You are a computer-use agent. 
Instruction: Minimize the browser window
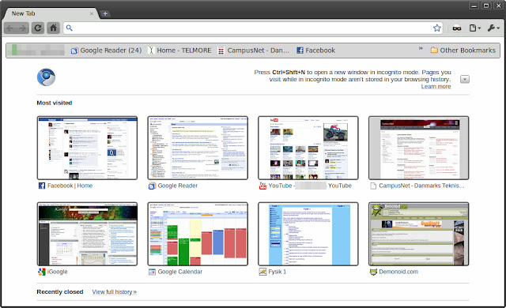click(474, 6)
